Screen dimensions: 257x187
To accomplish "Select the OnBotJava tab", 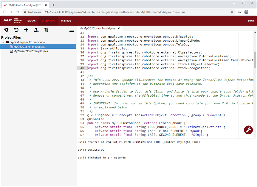I will [48, 21].
